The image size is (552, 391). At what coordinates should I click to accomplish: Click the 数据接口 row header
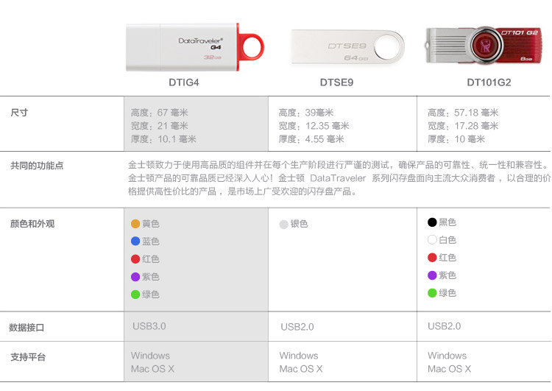click(26, 327)
